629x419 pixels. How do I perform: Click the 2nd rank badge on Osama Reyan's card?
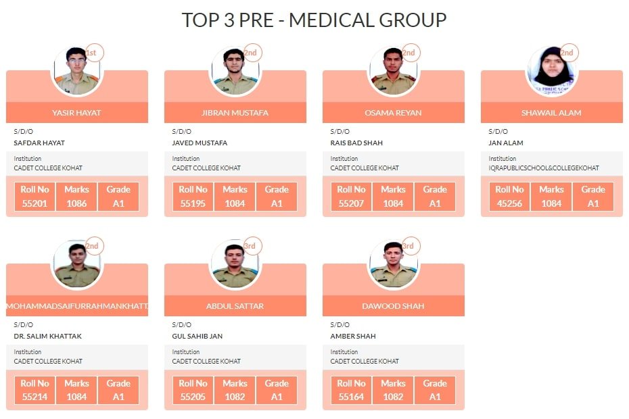point(410,53)
